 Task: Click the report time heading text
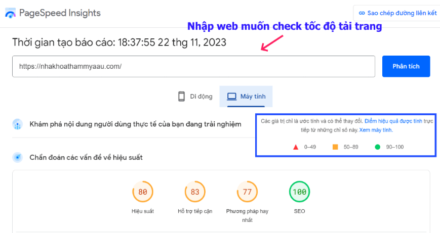pyautogui.click(x=119, y=42)
